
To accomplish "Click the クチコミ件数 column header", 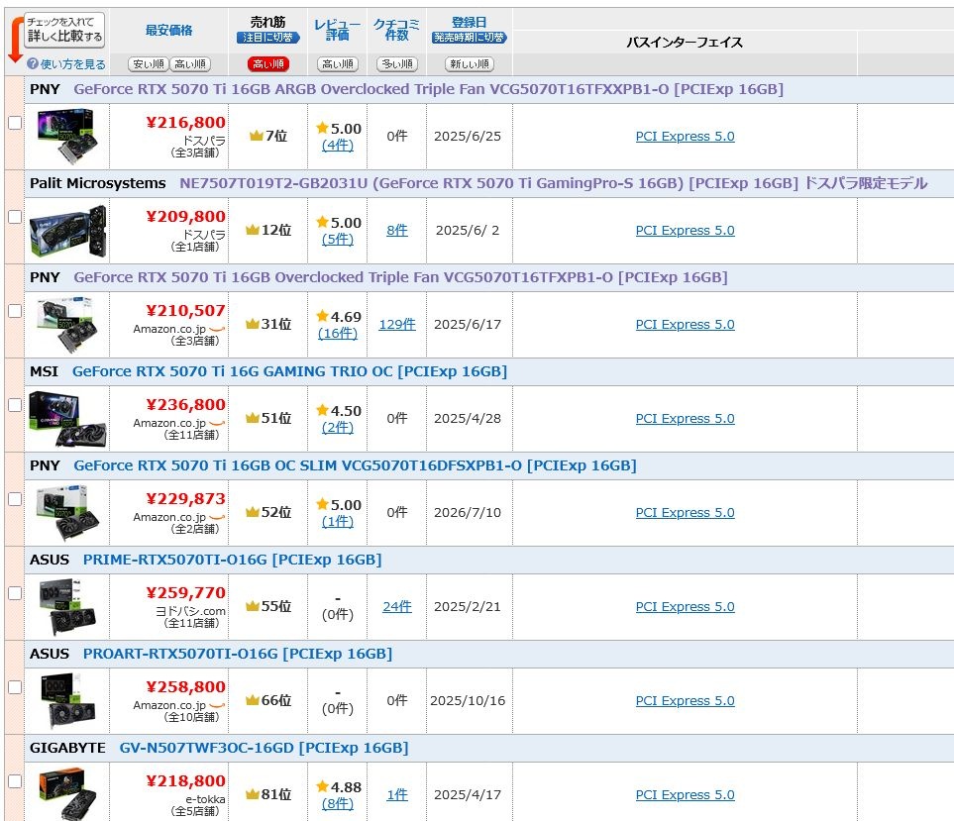I will point(396,30).
